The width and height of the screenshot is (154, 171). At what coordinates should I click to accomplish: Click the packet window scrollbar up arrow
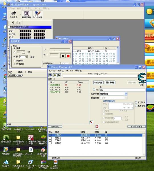point(118,48)
